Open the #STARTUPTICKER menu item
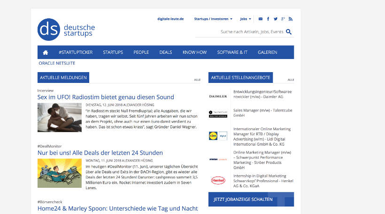Viewport: 385px width, 214px height. click(x=74, y=52)
